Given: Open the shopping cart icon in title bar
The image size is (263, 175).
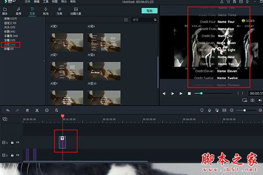Looking at the screenshot, I should click(228, 1).
